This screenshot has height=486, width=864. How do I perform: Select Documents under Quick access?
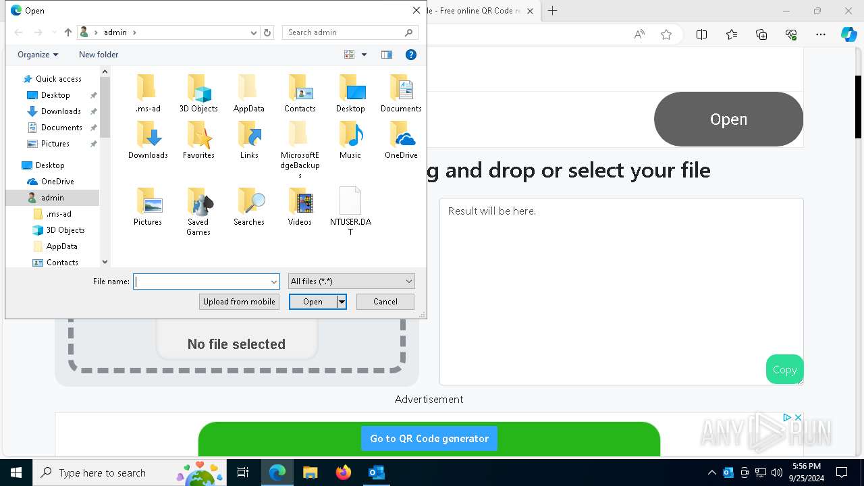pos(61,128)
